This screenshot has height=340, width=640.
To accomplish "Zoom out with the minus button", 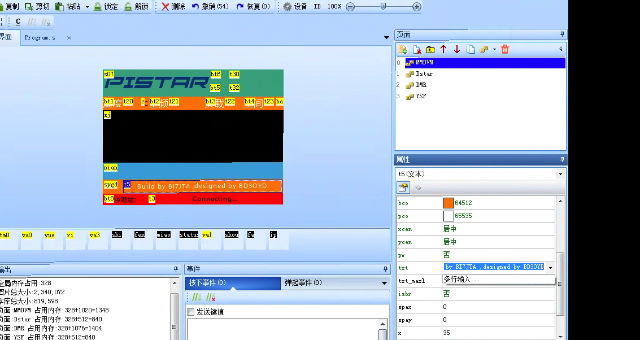I will coord(350,7).
